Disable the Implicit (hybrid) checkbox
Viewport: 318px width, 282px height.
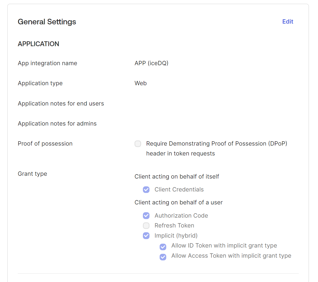[x=146, y=236]
